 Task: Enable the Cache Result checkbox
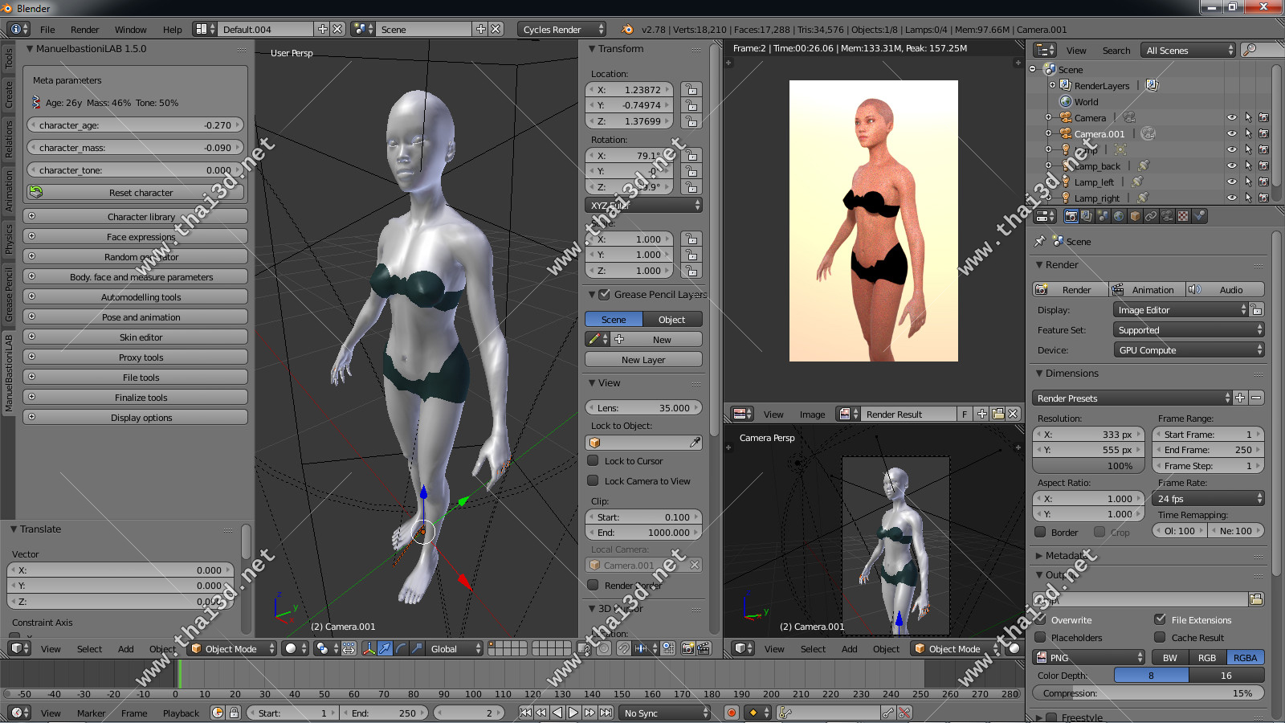(x=1160, y=637)
